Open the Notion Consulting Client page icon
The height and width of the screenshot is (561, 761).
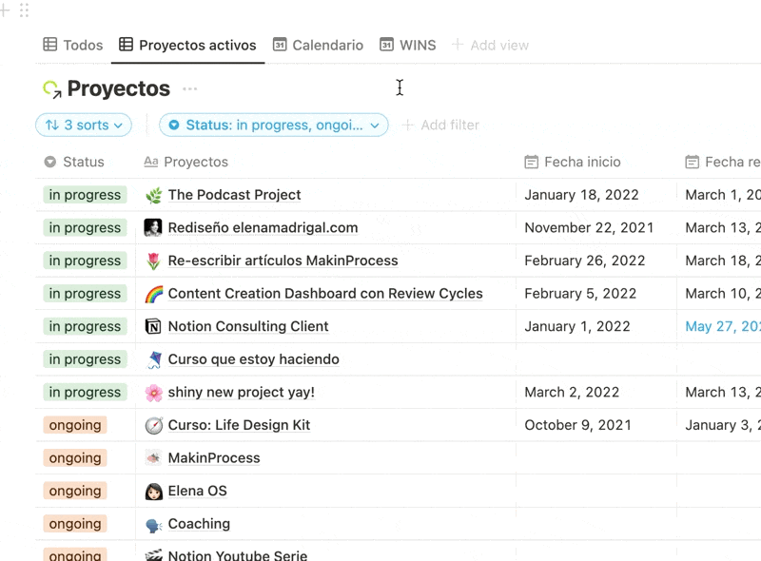(152, 326)
